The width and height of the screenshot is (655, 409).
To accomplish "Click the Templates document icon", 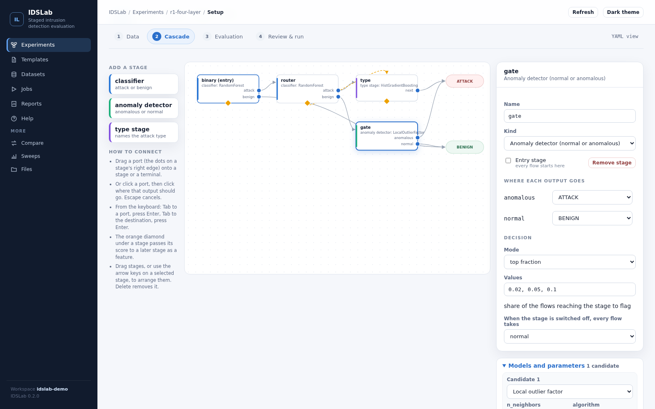I will click(14, 60).
